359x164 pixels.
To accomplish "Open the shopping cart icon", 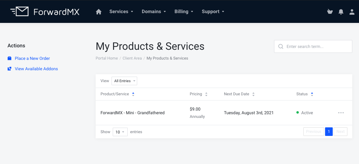I will [x=330, y=12].
